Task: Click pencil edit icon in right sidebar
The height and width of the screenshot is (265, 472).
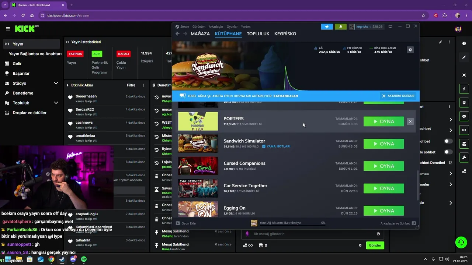Action: (x=464, y=57)
